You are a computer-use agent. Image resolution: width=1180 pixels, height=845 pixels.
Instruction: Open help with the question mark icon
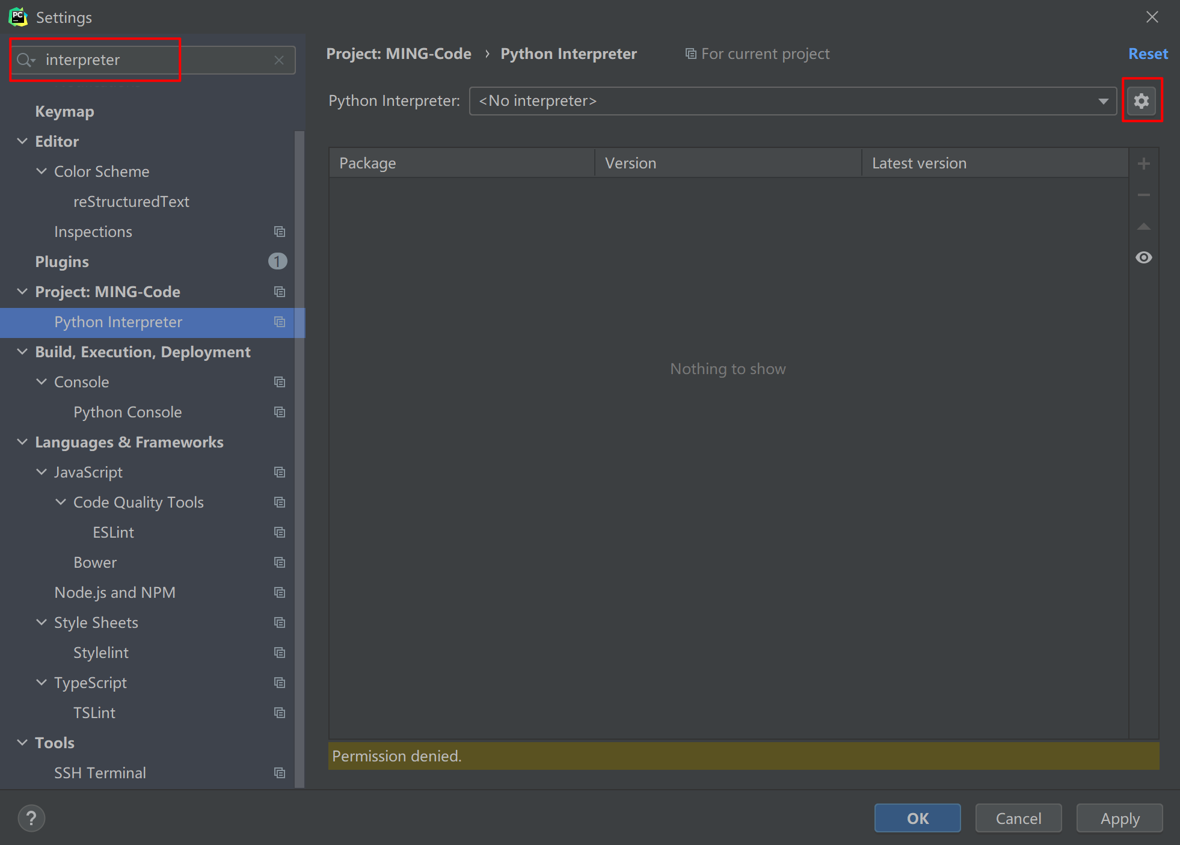(31, 819)
